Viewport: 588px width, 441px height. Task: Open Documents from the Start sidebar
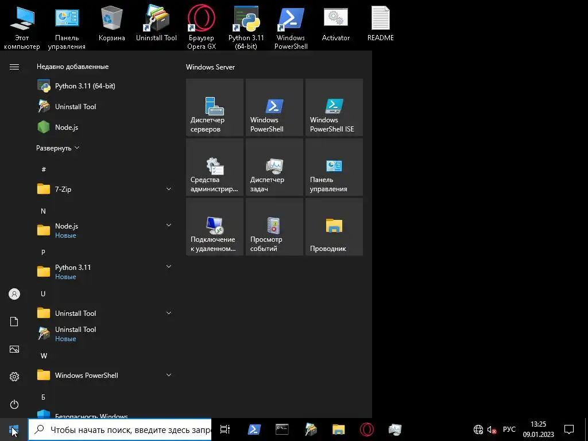[14, 322]
